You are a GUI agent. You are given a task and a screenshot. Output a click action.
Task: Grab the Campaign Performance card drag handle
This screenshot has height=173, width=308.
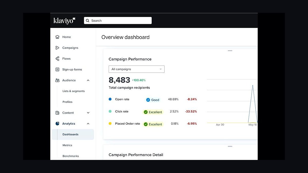pos(230,51)
